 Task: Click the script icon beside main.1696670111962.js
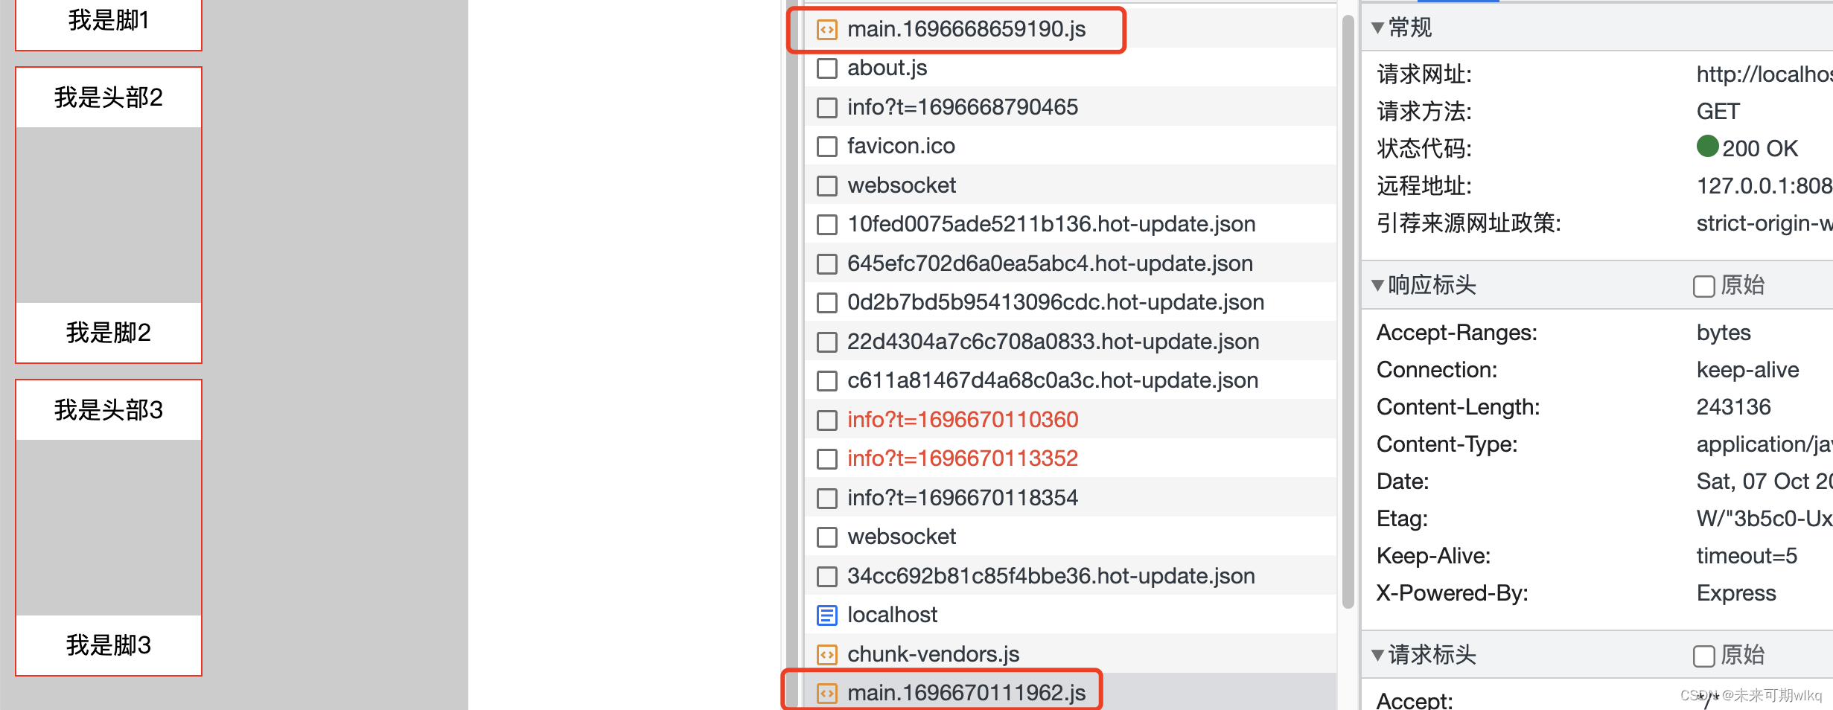(x=827, y=694)
